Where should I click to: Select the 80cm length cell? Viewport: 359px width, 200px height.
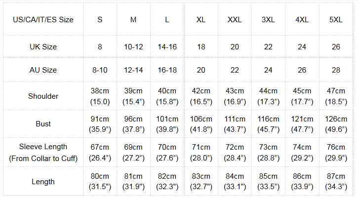tap(100, 182)
